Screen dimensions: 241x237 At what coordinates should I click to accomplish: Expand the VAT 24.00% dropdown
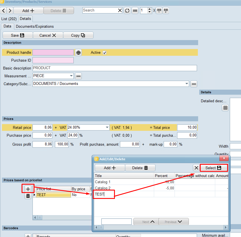coord(107,127)
